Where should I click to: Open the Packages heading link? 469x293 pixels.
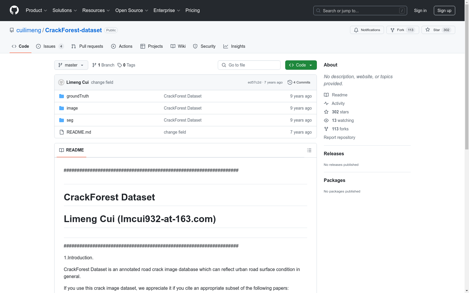(x=334, y=180)
